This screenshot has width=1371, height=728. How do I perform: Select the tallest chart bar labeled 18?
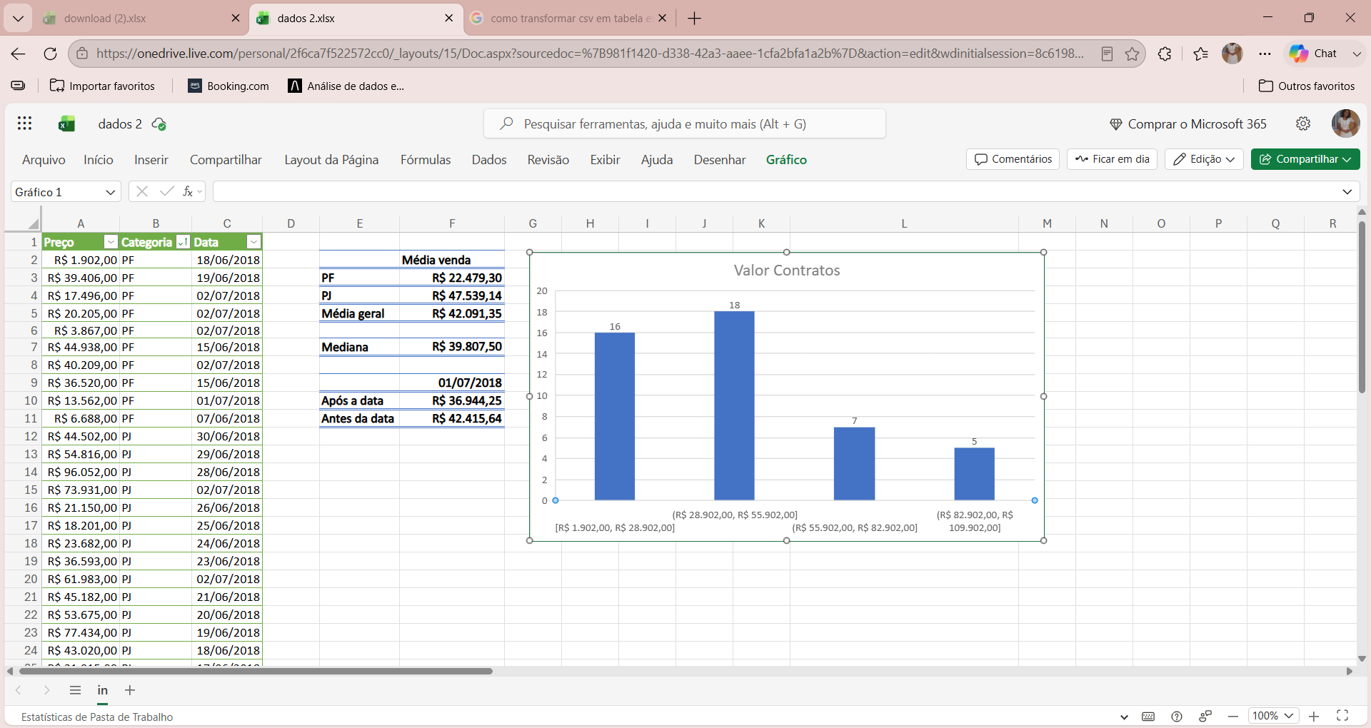[x=734, y=405]
